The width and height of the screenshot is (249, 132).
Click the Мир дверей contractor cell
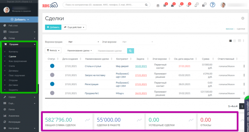(122, 66)
